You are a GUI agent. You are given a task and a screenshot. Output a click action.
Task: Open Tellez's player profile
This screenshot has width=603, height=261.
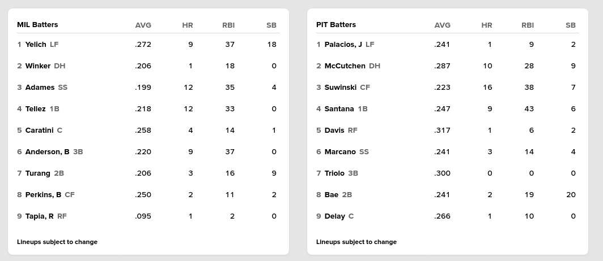[35, 108]
